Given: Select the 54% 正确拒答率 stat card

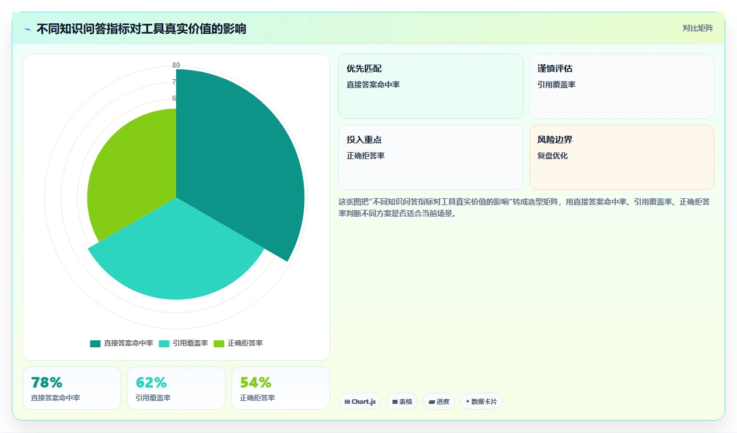Looking at the screenshot, I should [x=280, y=388].
